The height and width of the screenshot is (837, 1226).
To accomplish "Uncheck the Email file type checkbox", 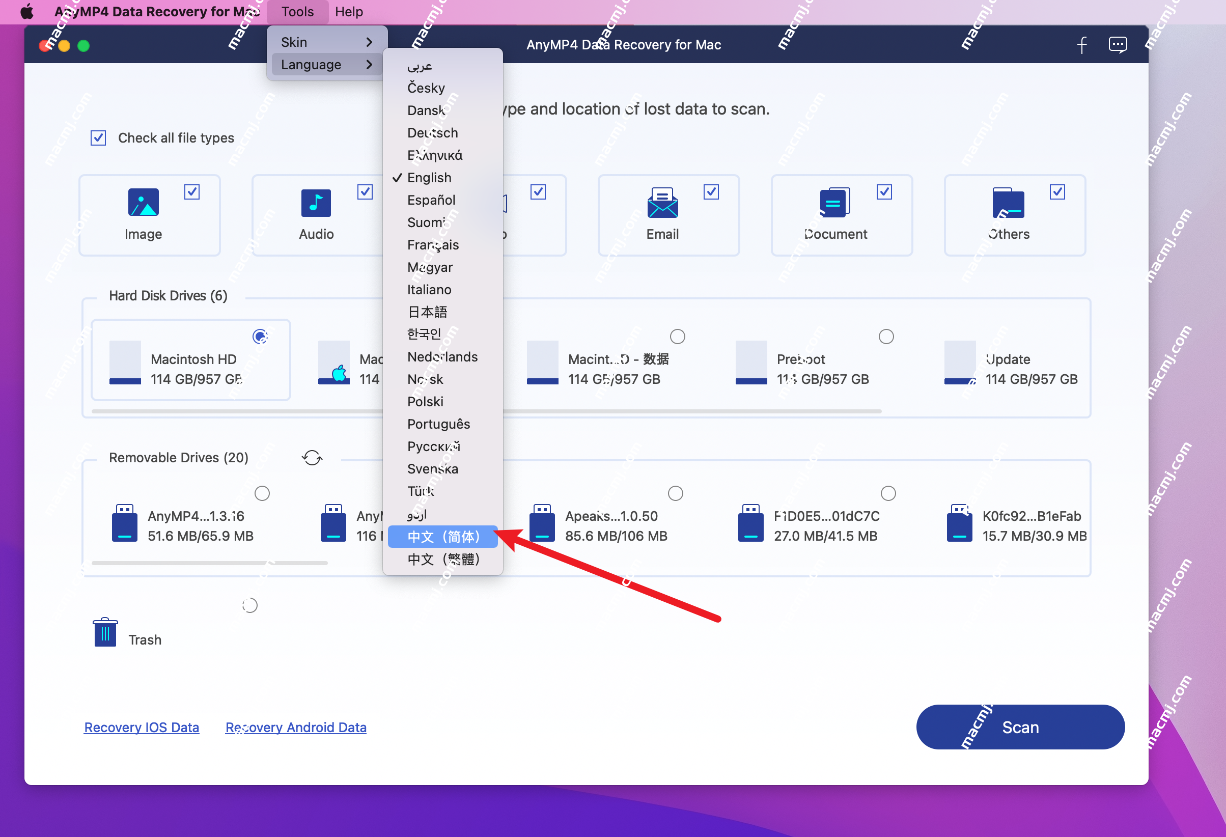I will tap(711, 191).
